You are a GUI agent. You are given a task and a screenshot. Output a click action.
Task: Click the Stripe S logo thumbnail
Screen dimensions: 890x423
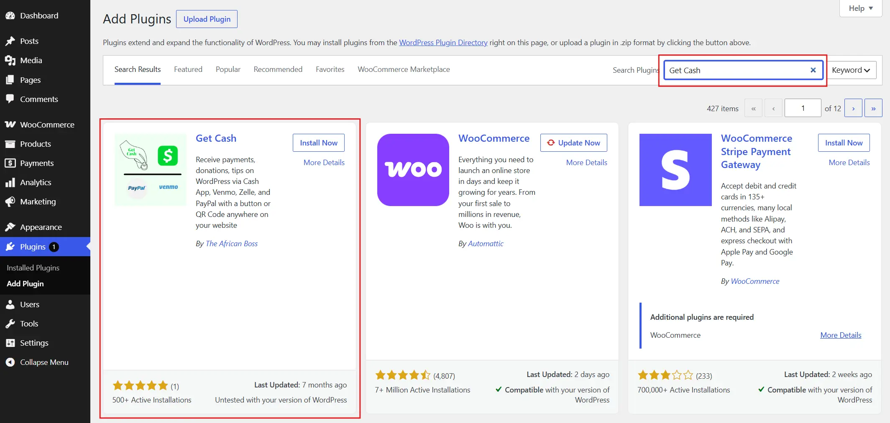click(x=675, y=170)
